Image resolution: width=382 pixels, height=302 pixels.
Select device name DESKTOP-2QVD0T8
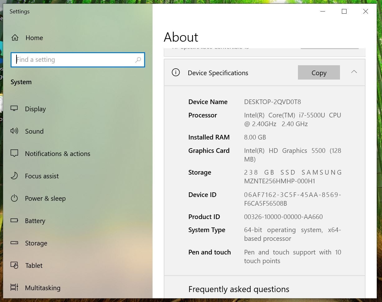[272, 102]
